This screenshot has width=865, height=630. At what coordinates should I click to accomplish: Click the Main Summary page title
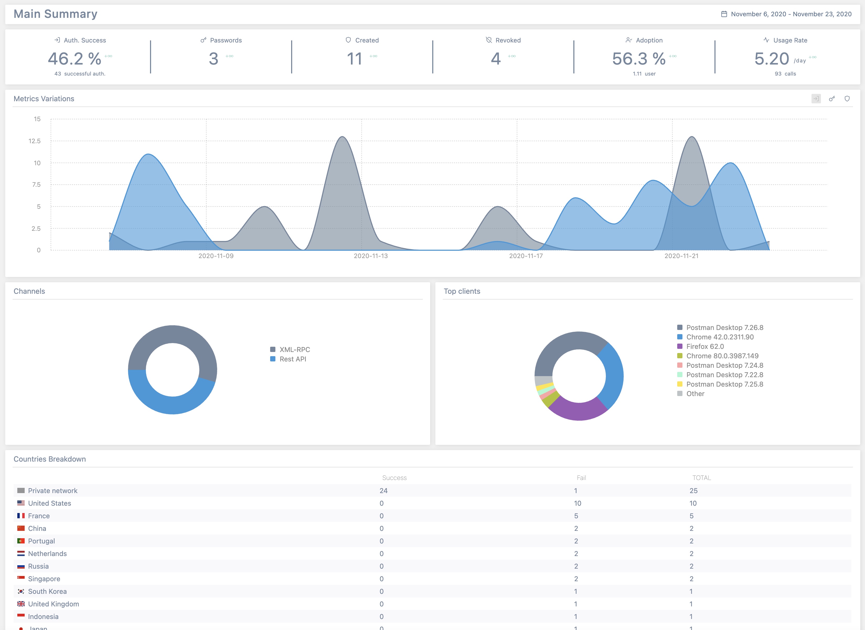point(56,14)
